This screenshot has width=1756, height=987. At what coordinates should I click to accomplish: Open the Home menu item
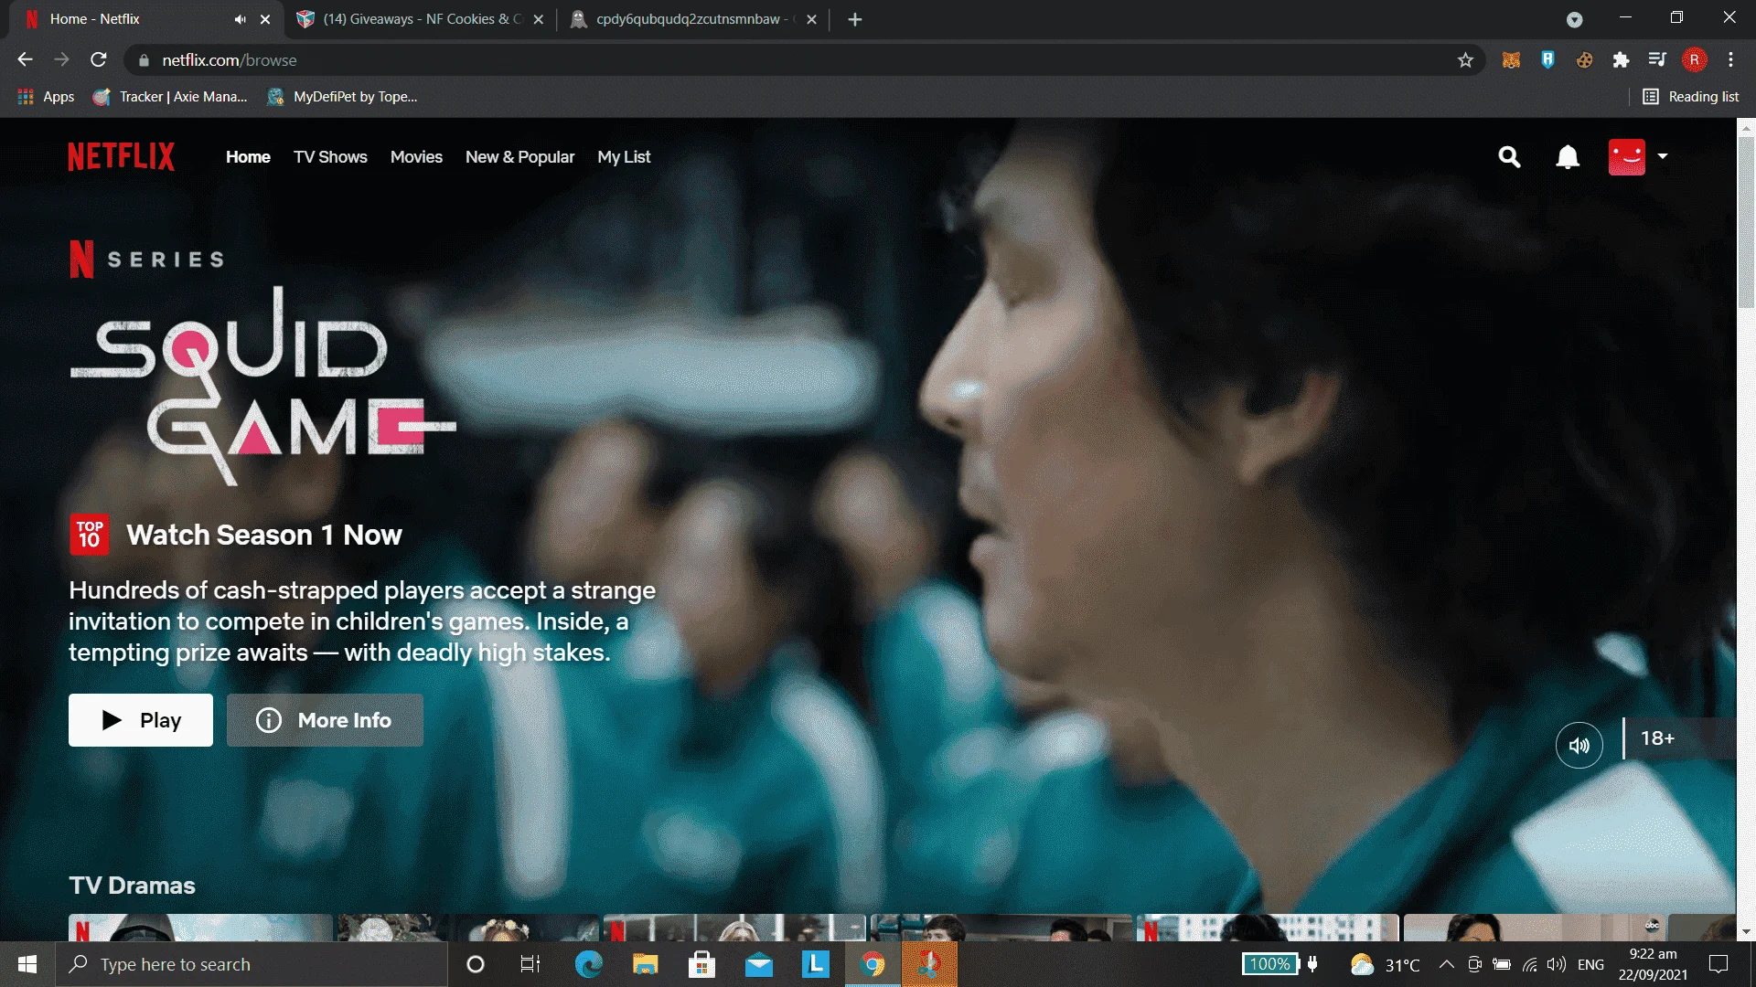click(x=248, y=156)
